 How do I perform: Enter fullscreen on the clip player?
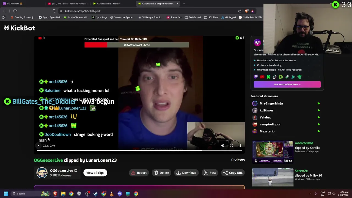point(232,145)
